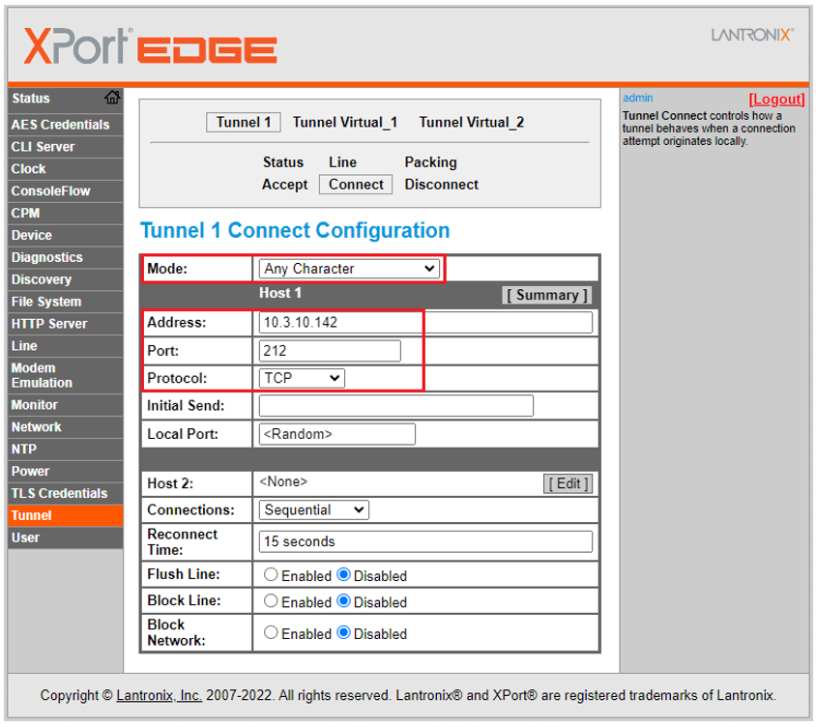This screenshot has height=727, width=816.
Task: Click the Reconnect Time field
Action: (x=425, y=541)
